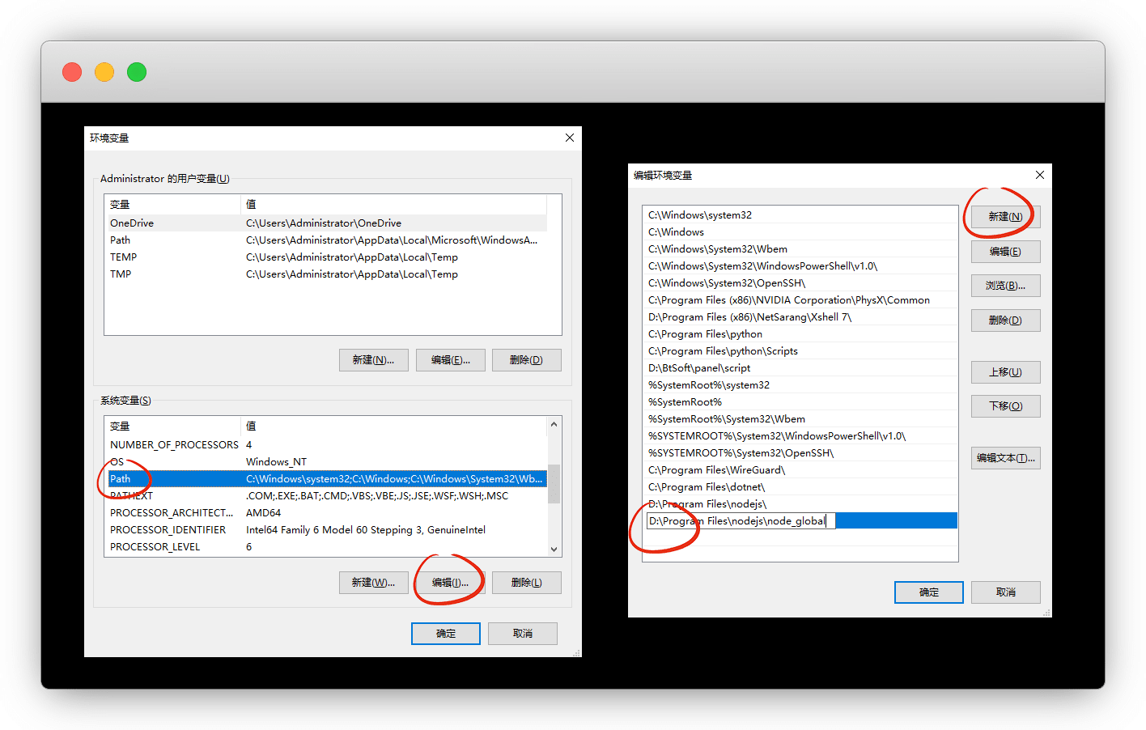Click the yellow minimize traffic light button
Screen dimensions: 1146x730
(104, 72)
